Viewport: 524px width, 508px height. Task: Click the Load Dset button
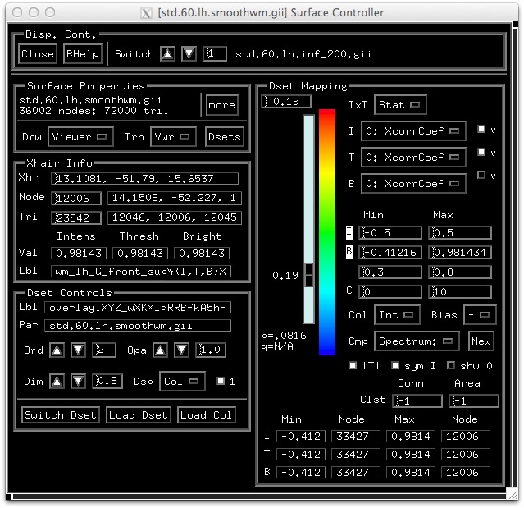(139, 415)
